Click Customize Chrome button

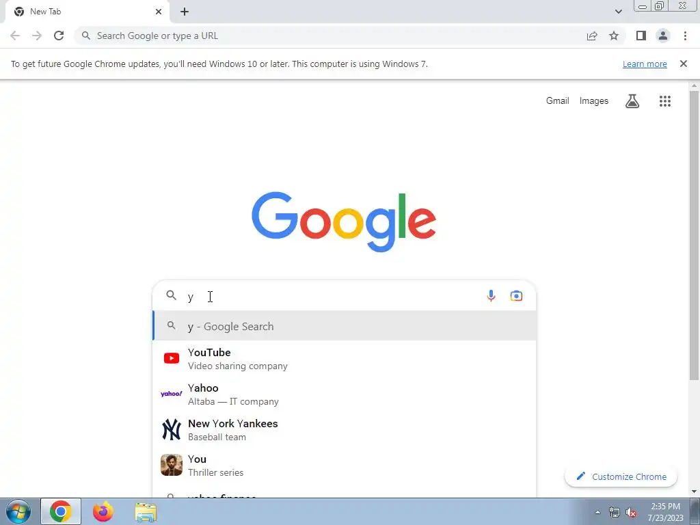click(621, 476)
